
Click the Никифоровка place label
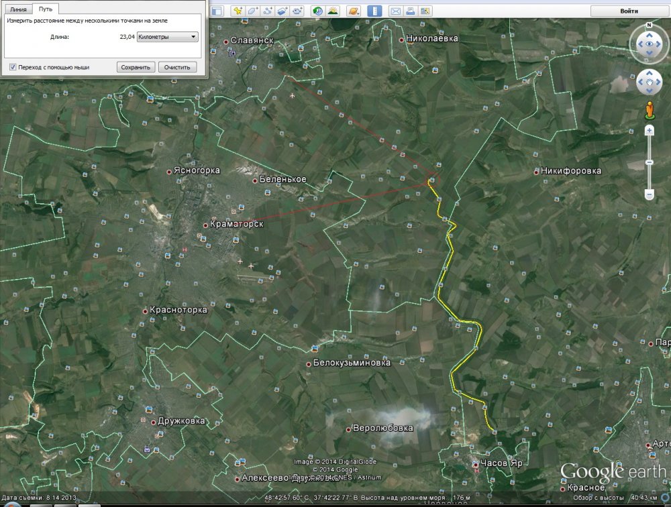tap(571, 171)
